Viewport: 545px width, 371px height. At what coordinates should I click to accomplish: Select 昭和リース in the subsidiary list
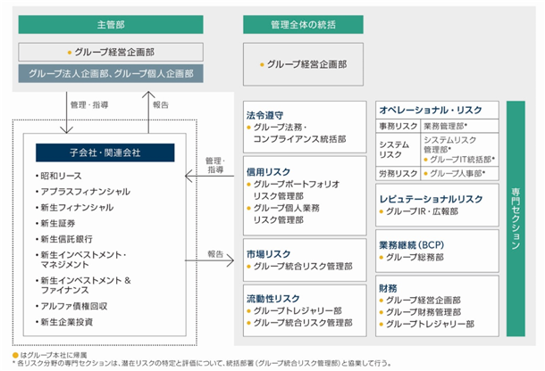(x=61, y=176)
